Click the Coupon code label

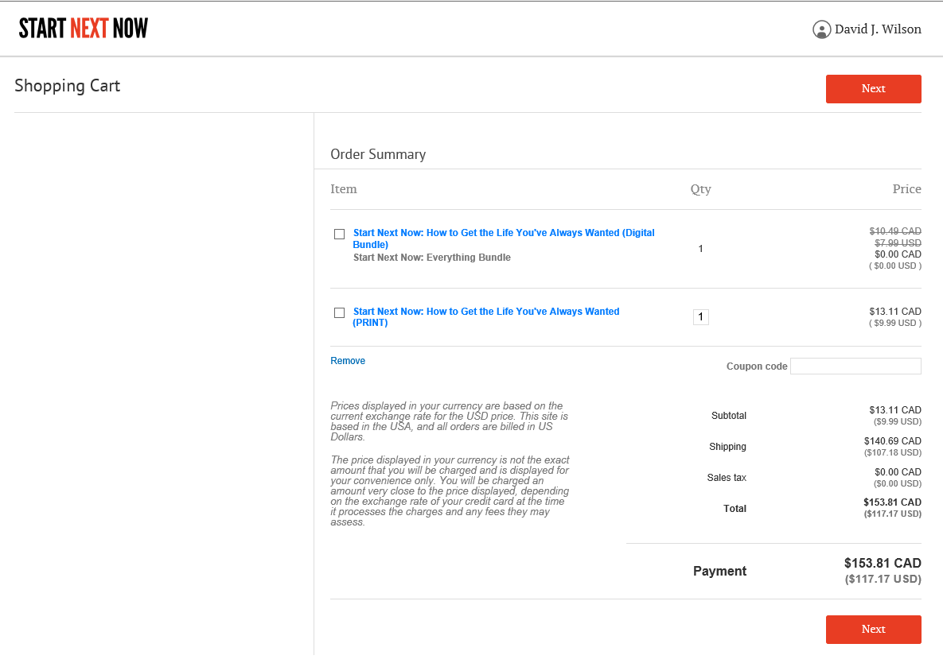click(x=757, y=366)
